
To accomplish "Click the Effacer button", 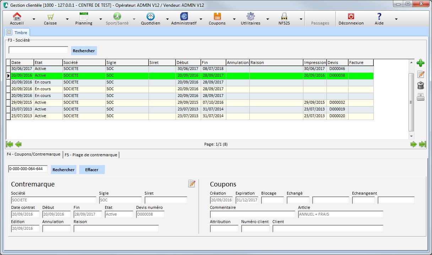I will [92, 169].
